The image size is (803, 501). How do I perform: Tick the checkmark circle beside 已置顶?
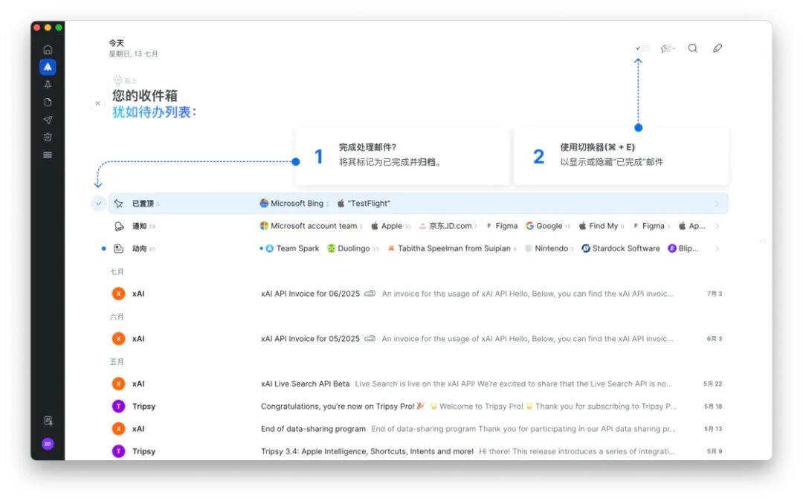coord(98,204)
